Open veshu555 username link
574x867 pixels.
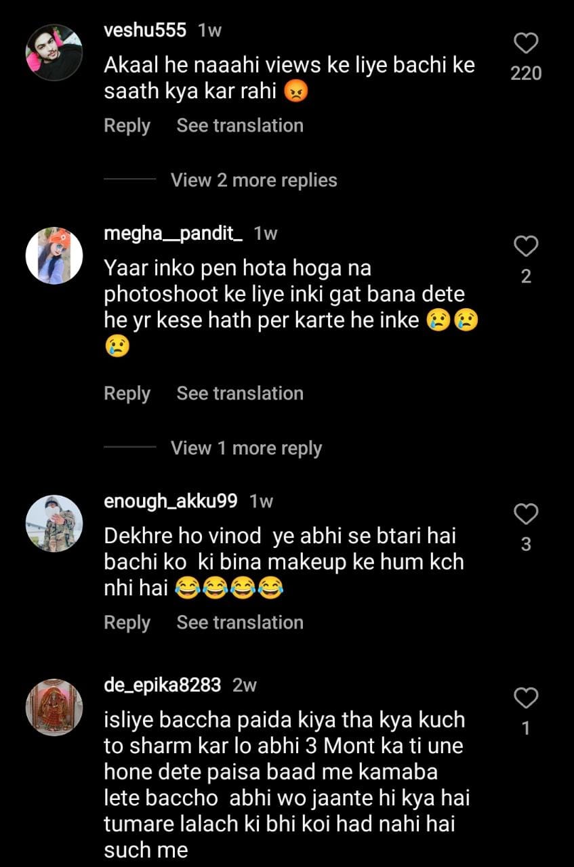click(x=145, y=30)
